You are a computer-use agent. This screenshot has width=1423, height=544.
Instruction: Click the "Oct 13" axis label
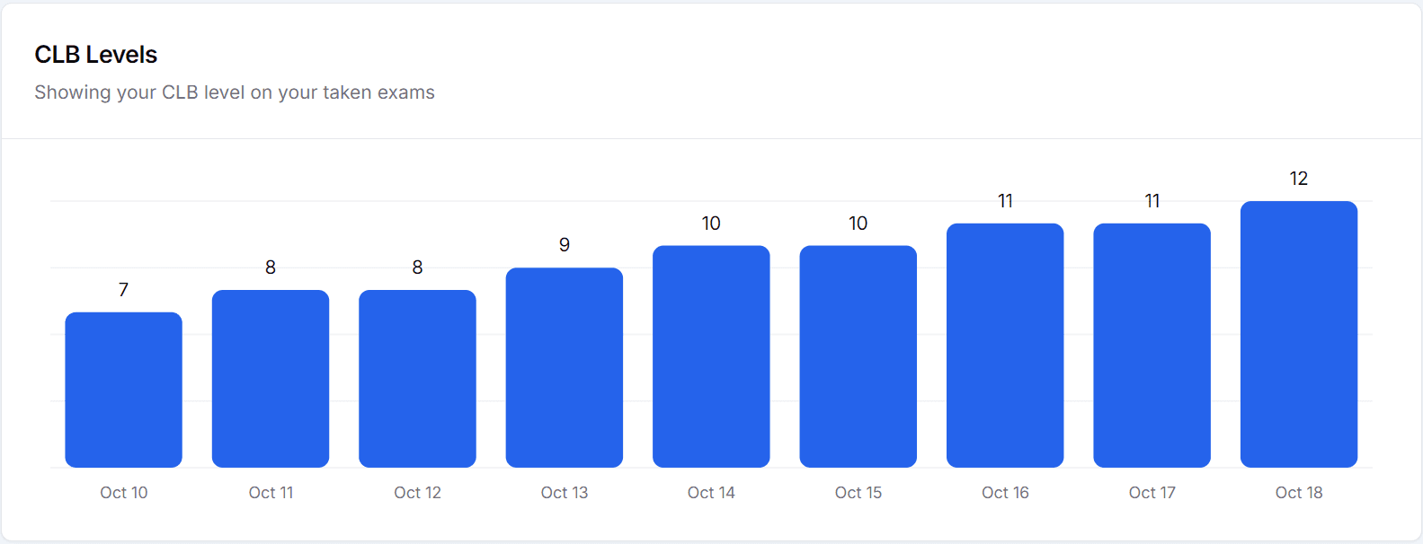[x=565, y=493]
